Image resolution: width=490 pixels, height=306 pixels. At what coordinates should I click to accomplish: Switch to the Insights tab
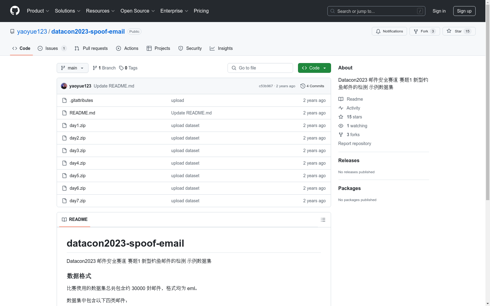click(x=221, y=48)
